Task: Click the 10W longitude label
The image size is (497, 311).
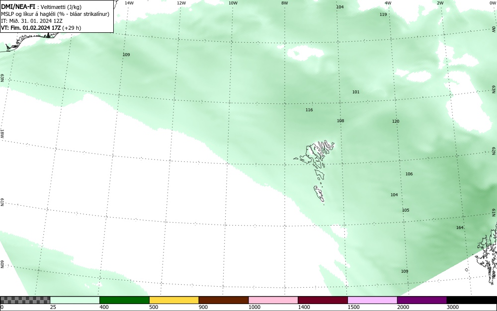Action: (x=233, y=3)
